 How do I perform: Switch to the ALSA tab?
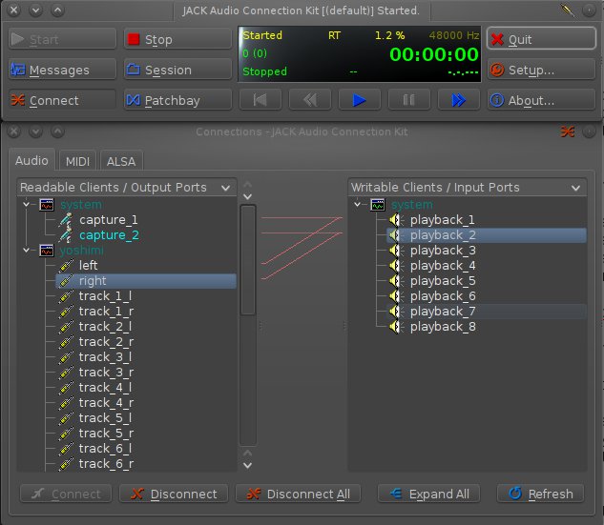point(120,161)
